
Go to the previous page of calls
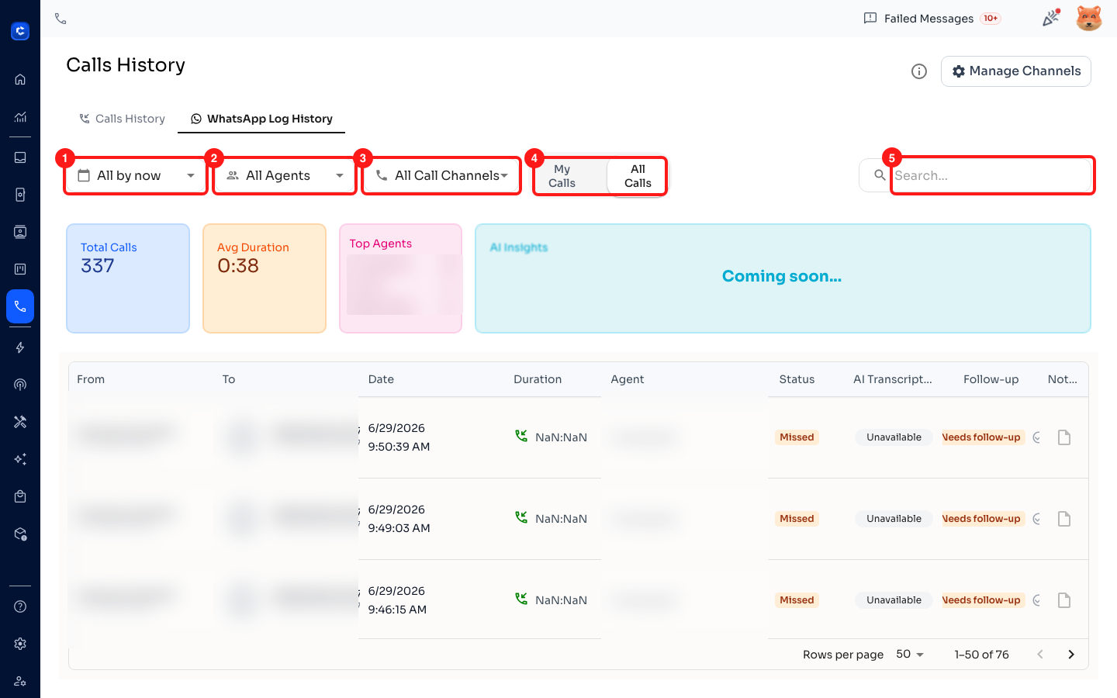pyautogui.click(x=1040, y=655)
